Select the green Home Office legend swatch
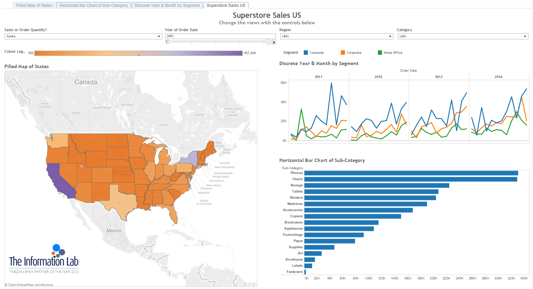 point(380,53)
